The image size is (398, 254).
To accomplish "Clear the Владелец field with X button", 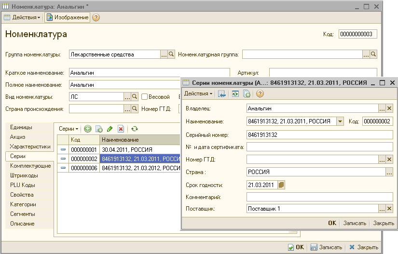I will pyautogui.click(x=389, y=108).
